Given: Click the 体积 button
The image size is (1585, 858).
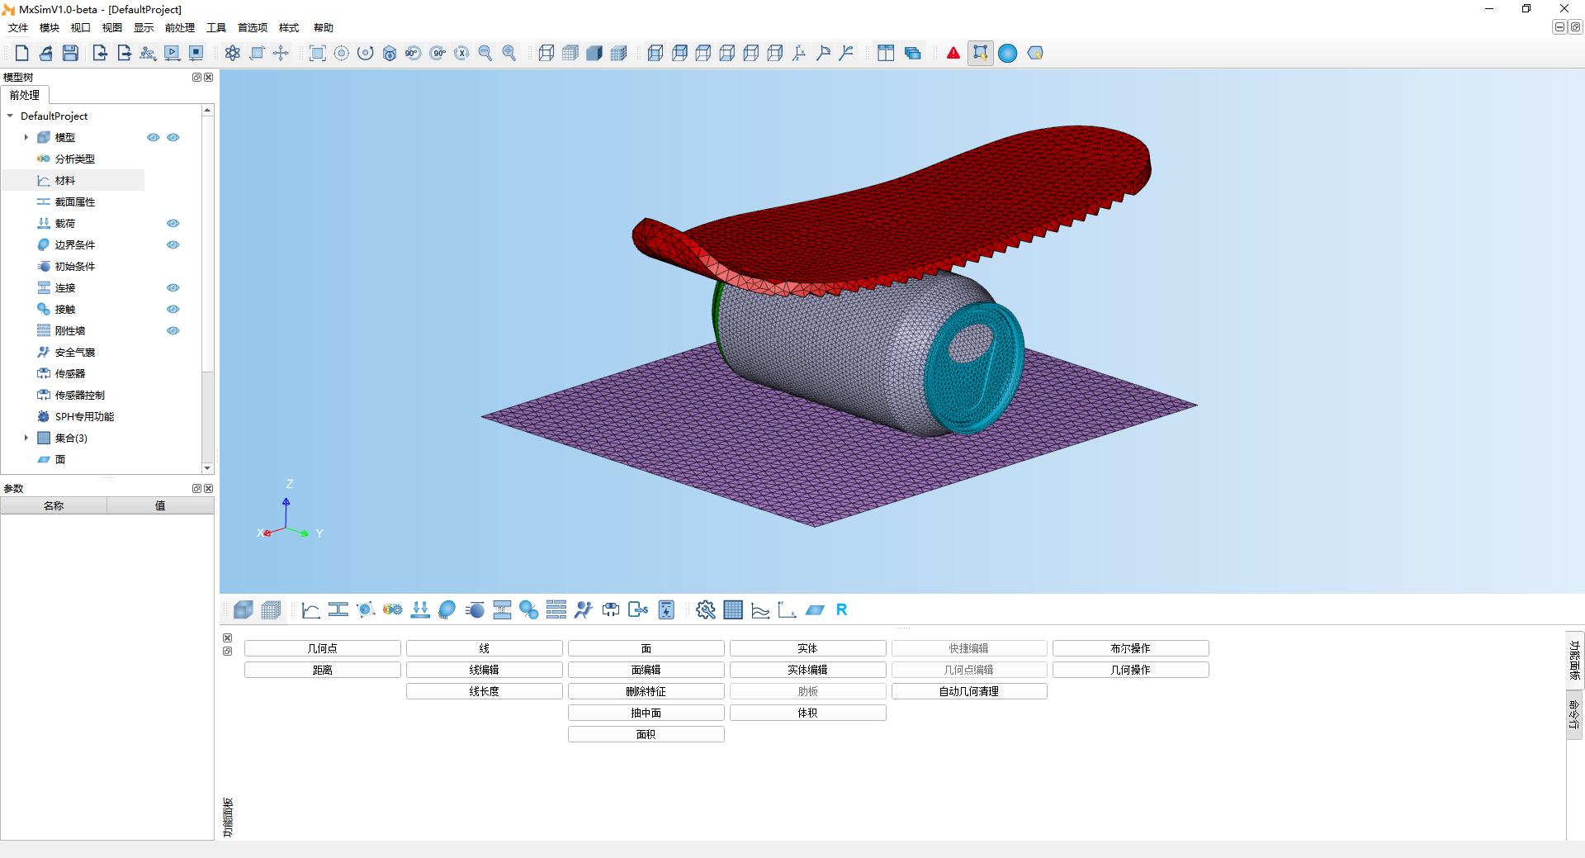Looking at the screenshot, I should pos(808,713).
